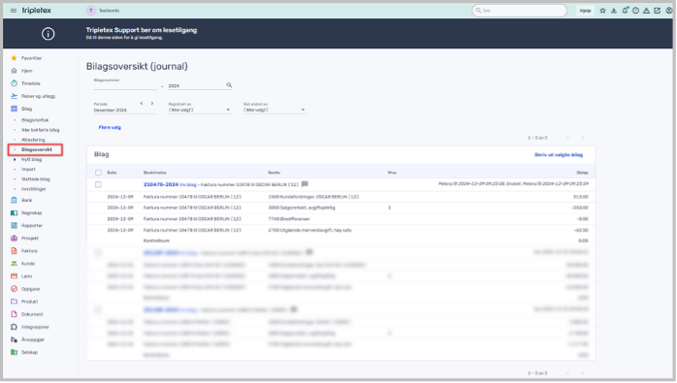Screen dimensions: 677x383
Task: Click the Kunde people icon
Action: click(x=14, y=264)
